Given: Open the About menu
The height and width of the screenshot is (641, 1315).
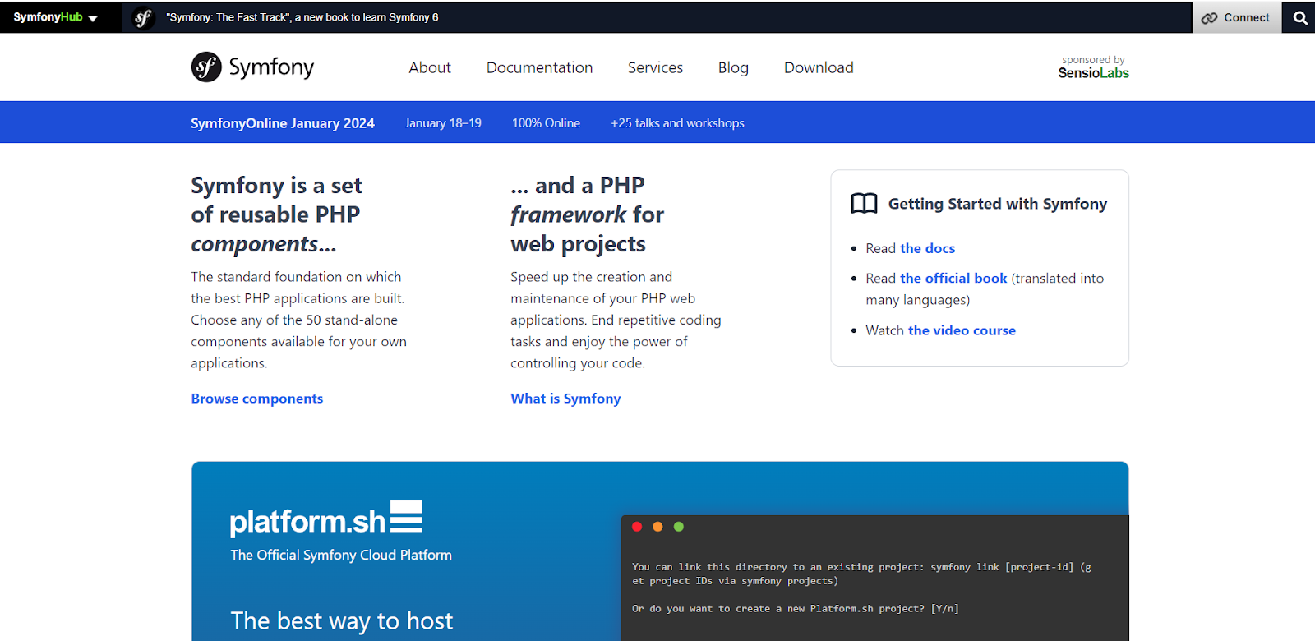Looking at the screenshot, I should click(x=430, y=67).
